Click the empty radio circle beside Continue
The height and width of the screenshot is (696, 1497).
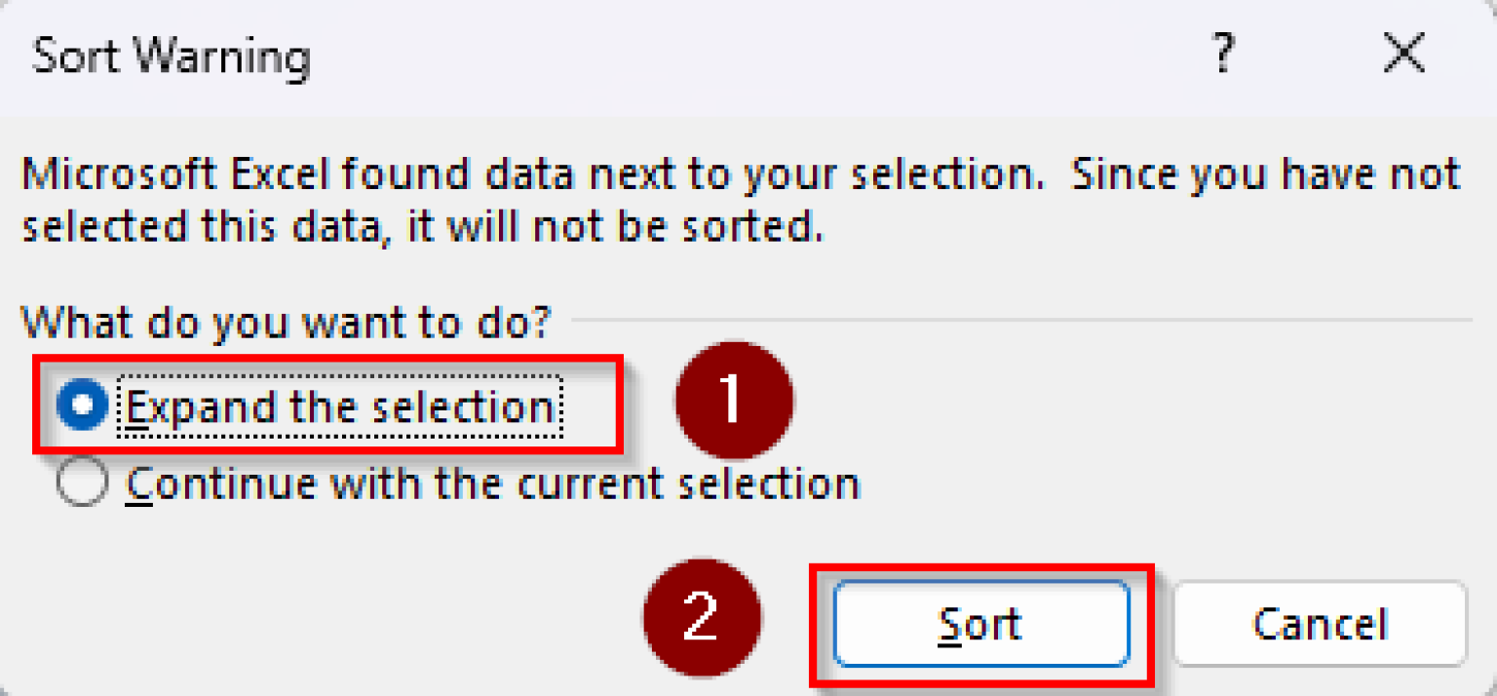[x=81, y=483]
